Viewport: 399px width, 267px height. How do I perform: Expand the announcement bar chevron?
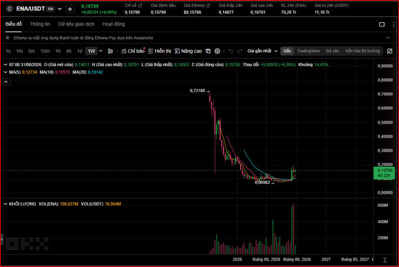[x=388, y=38]
